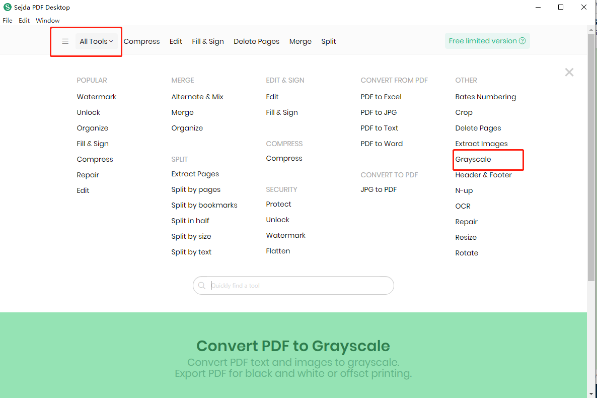Click the Sejda app logo icon
597x398 pixels.
[x=7, y=7]
